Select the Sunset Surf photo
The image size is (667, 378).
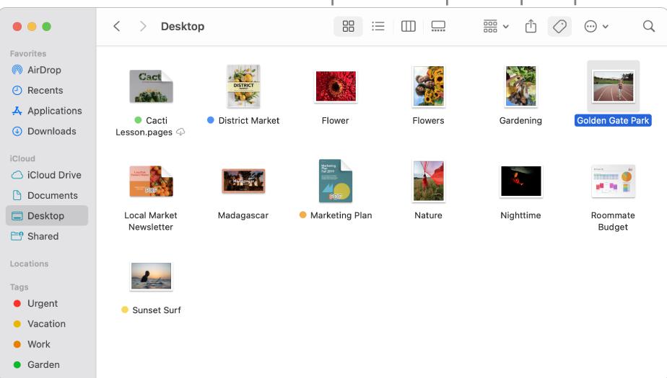151,276
